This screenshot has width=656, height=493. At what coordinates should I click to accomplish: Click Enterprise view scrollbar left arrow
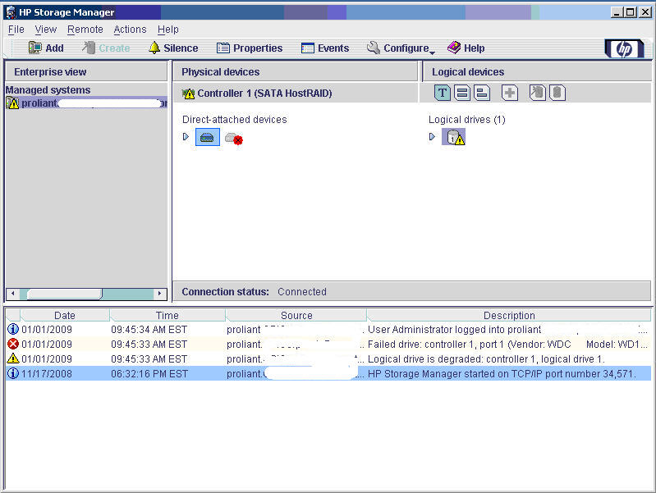(12, 294)
